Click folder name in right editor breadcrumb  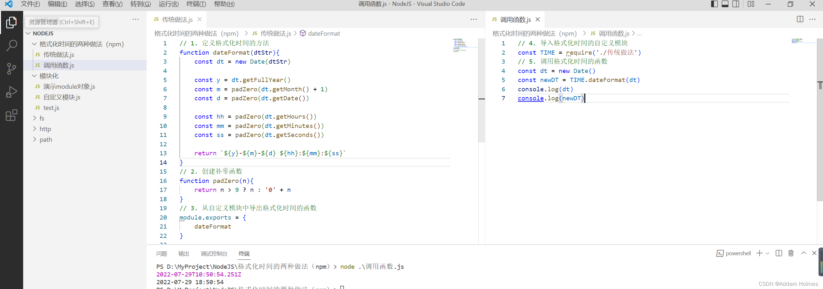click(x=535, y=33)
